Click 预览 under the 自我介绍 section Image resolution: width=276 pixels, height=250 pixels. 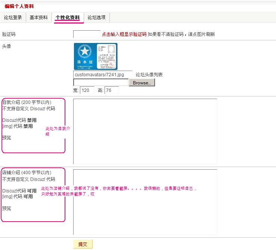click(7, 138)
